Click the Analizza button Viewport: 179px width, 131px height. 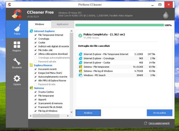point(88,113)
